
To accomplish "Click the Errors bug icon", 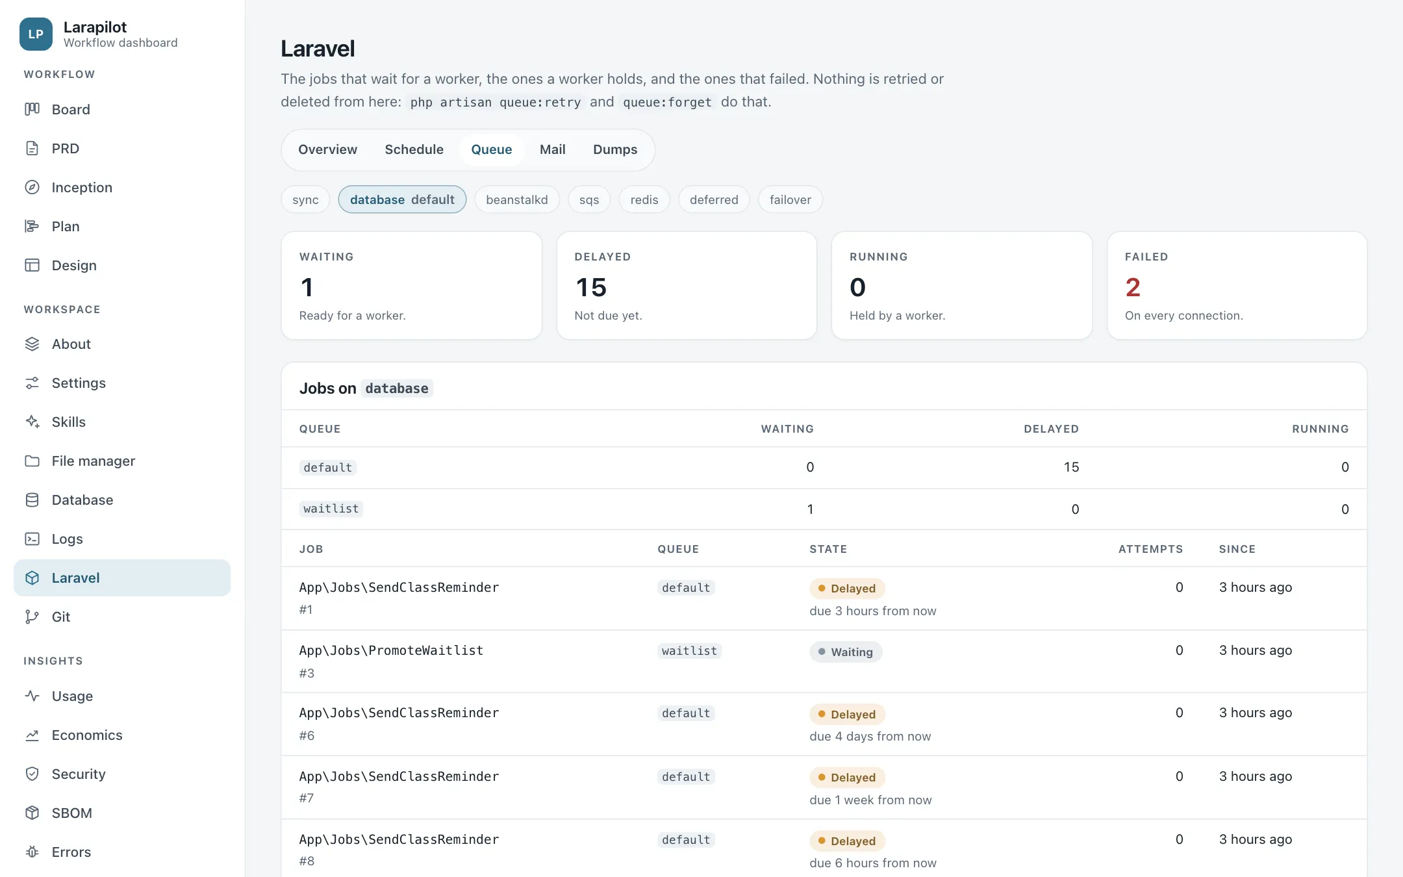I will [x=32, y=852].
